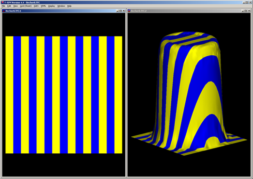Click the T-SIM application icon in main title bar

[2, 2]
